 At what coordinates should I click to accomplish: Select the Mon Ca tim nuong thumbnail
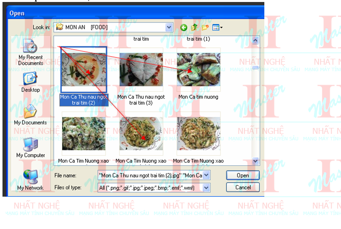point(198,70)
